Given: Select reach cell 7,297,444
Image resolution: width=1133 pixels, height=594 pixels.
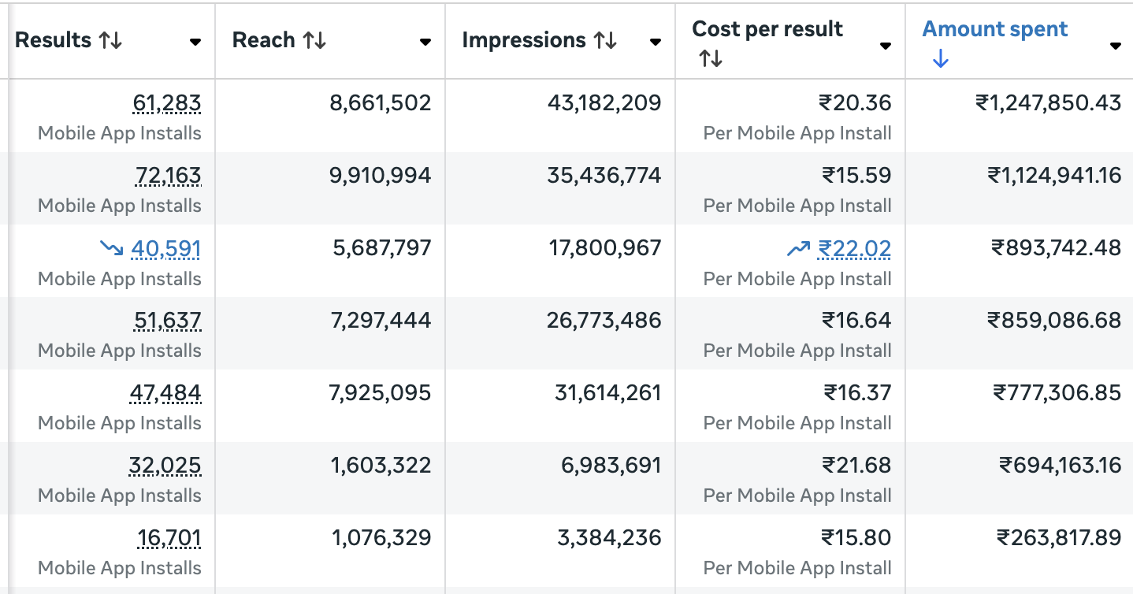Looking at the screenshot, I should 381,321.
